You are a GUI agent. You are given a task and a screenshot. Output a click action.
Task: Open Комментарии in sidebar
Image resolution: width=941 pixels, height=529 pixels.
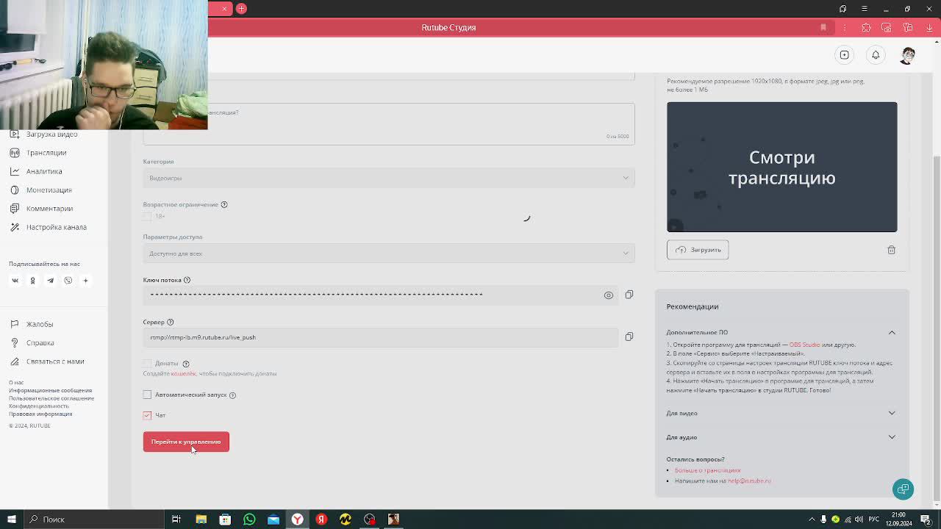click(x=49, y=209)
